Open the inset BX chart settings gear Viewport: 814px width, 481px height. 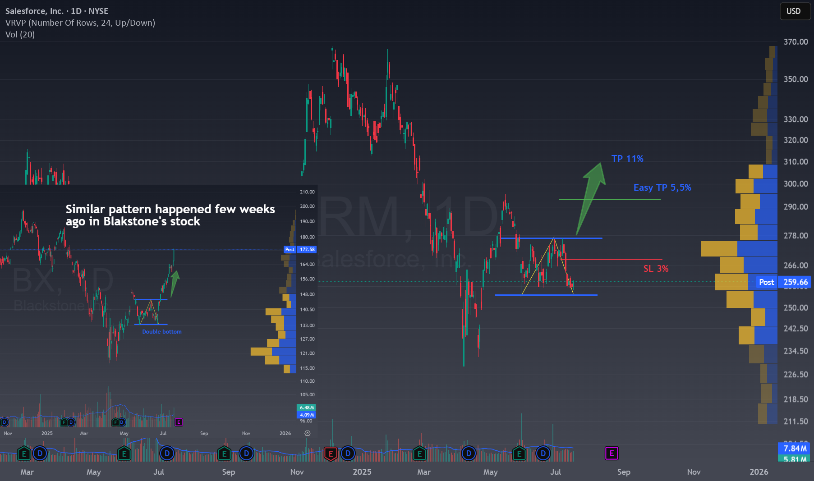click(308, 433)
